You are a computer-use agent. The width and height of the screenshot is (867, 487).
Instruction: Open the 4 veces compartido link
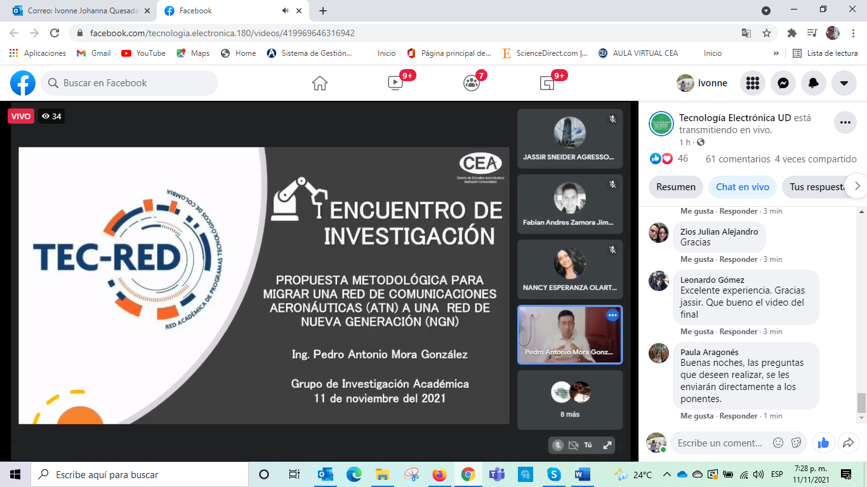coord(816,159)
